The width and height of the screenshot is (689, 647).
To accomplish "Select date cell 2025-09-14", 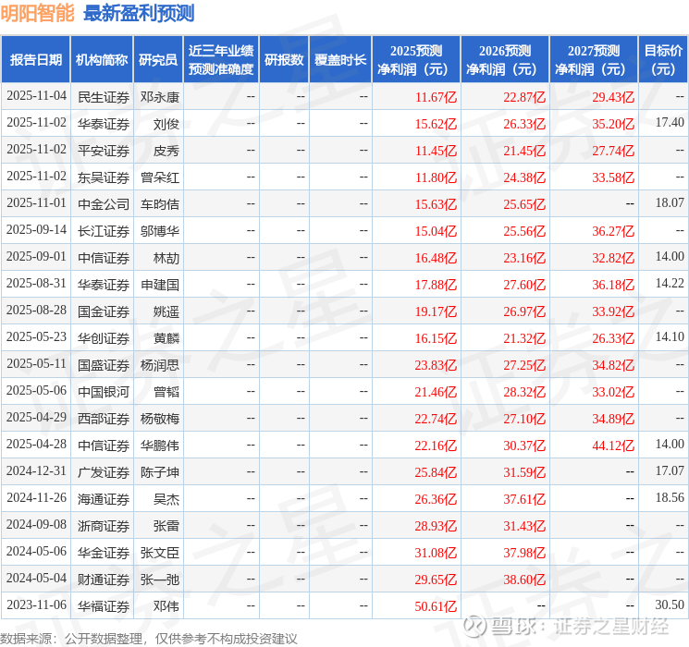I will (x=36, y=230).
